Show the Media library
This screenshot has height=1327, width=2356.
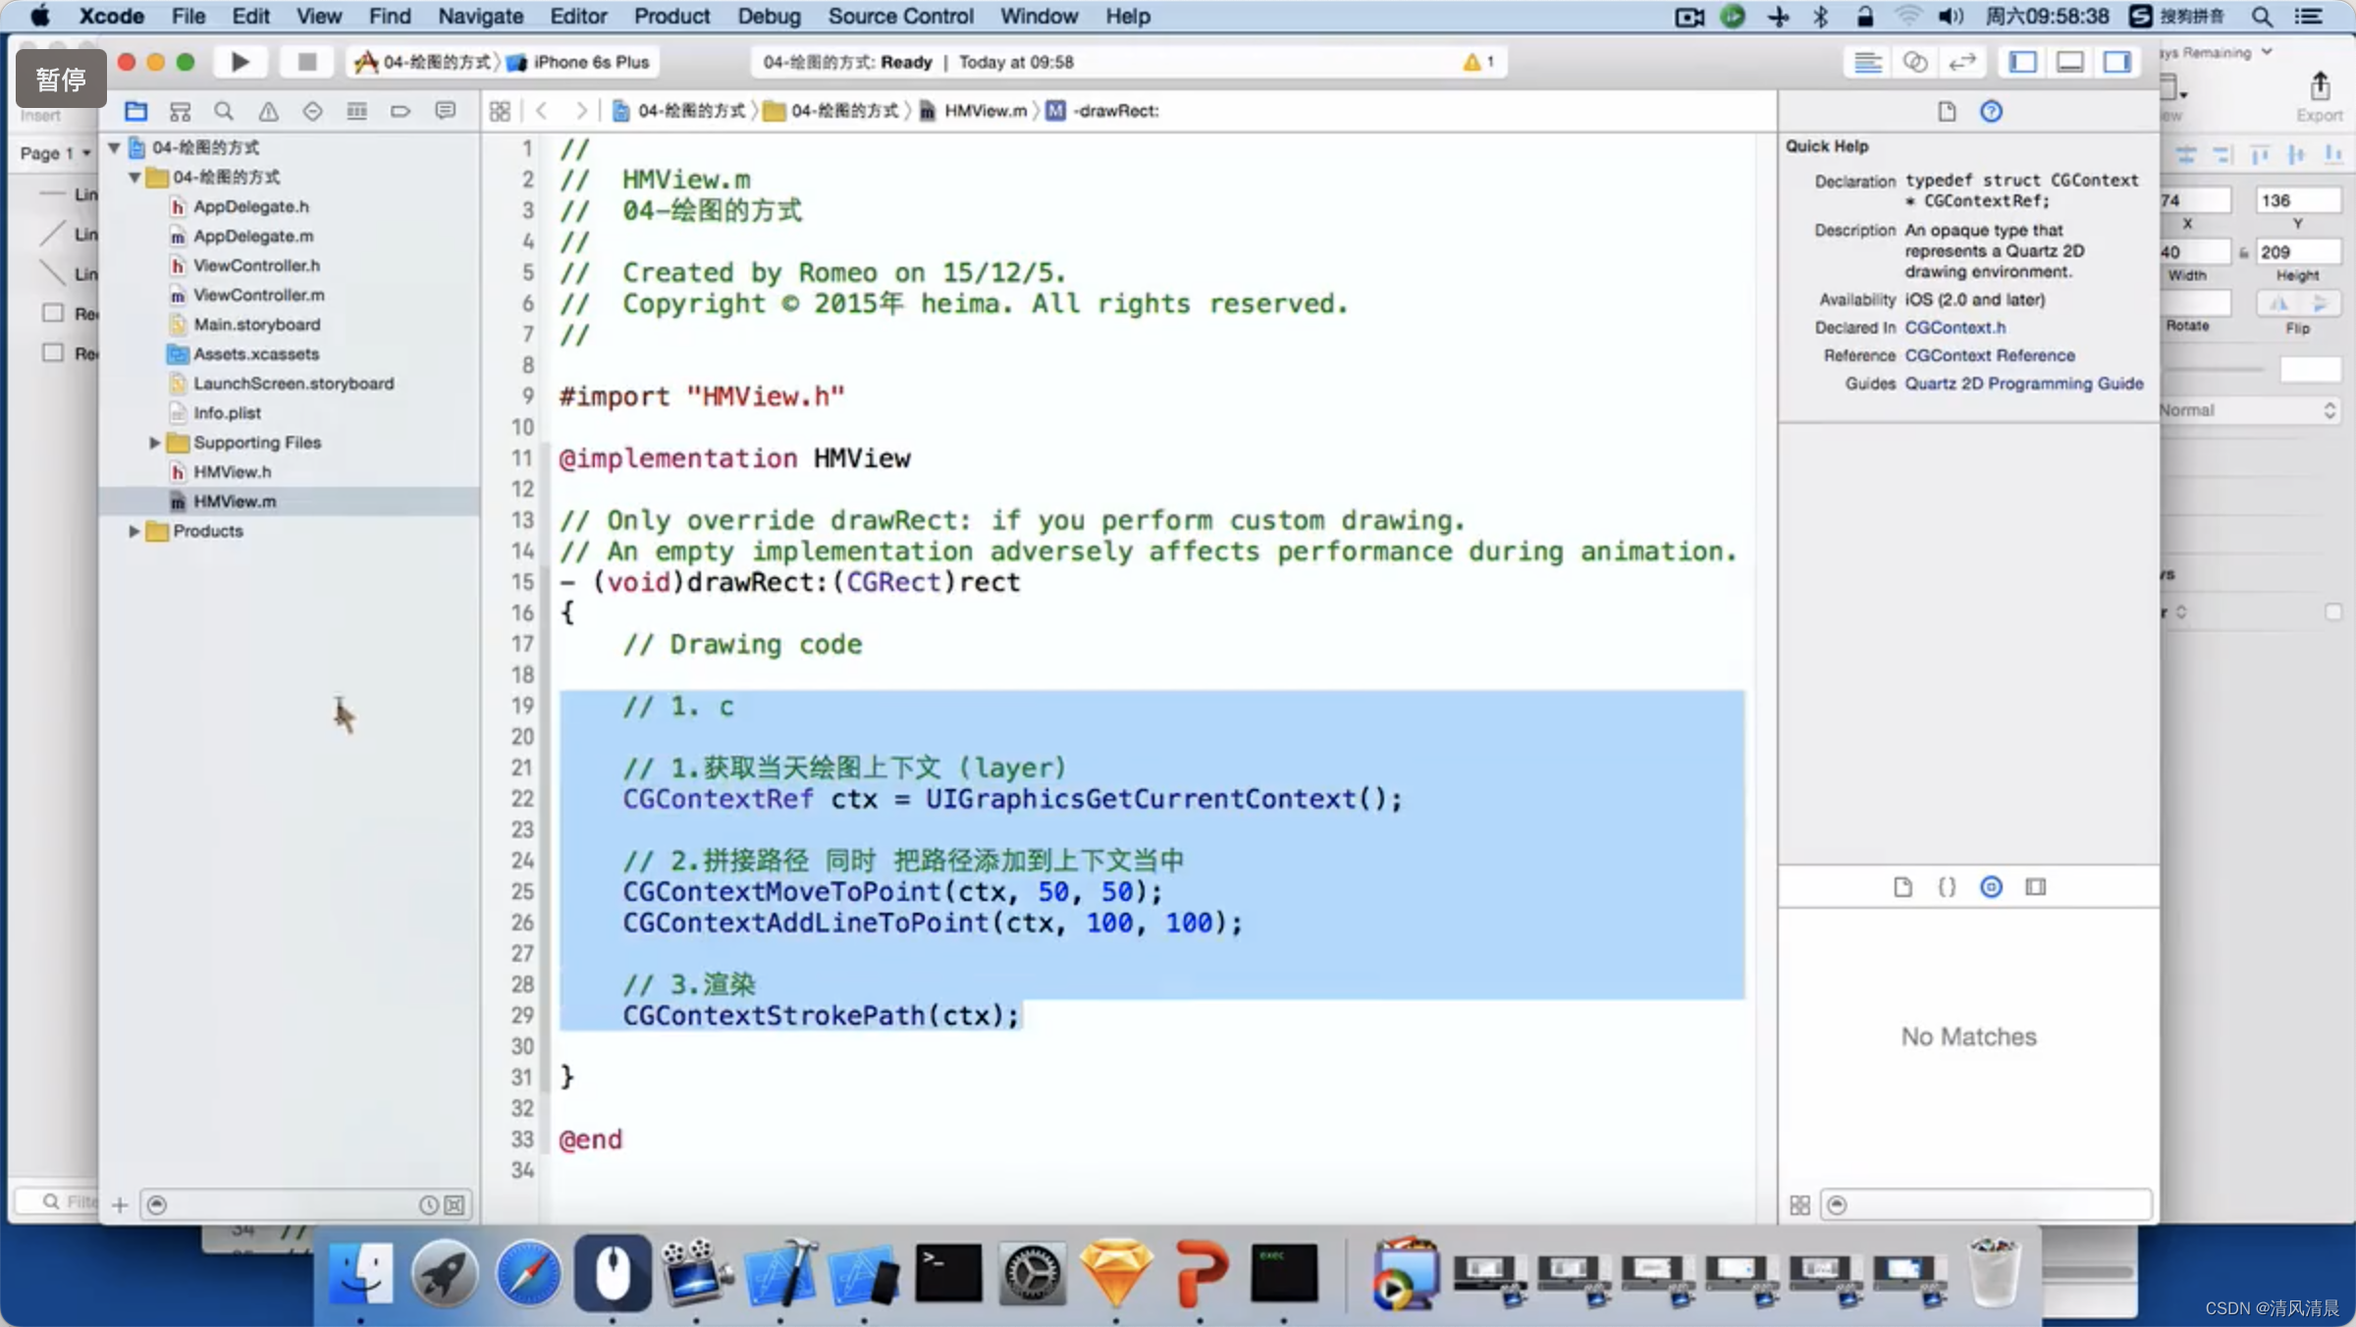pos(2036,887)
